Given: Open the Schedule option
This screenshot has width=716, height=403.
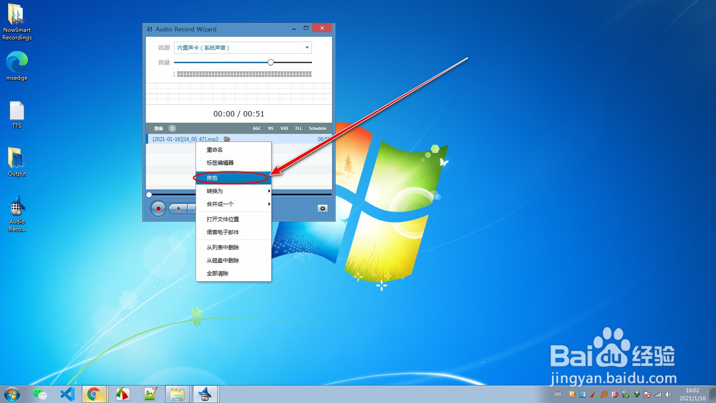Looking at the screenshot, I should coord(318,129).
